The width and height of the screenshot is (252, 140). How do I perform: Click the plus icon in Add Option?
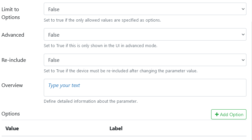click(217, 114)
